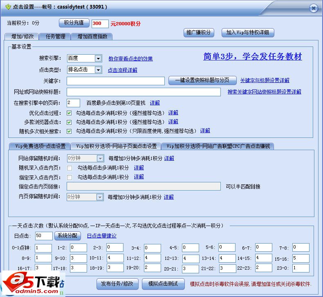Click the 1-2 hour field
The height and width of the screenshot is (297, 323).
pos(79,248)
